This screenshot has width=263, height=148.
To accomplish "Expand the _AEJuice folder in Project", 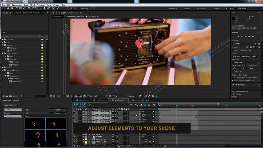I will [x=3, y=39].
